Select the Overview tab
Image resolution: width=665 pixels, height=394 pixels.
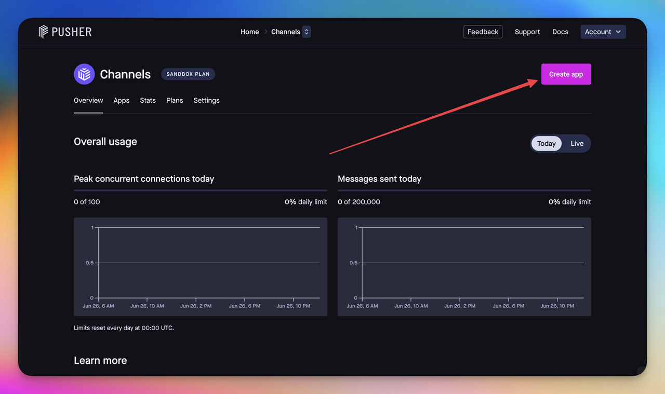(x=88, y=101)
